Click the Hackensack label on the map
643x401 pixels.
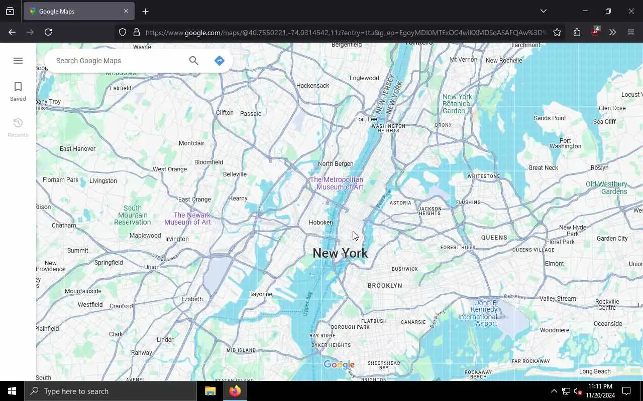313,86
